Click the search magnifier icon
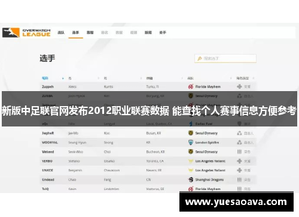 199,59
